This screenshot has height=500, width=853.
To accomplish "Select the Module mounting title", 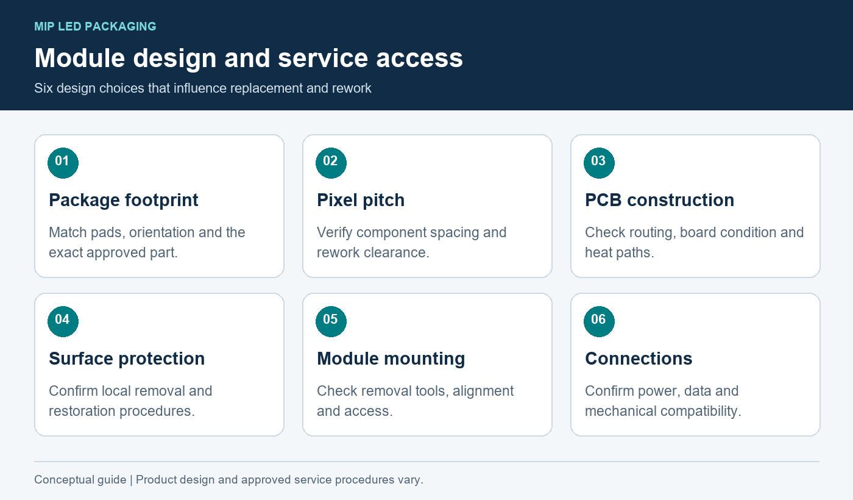I will click(x=391, y=359).
